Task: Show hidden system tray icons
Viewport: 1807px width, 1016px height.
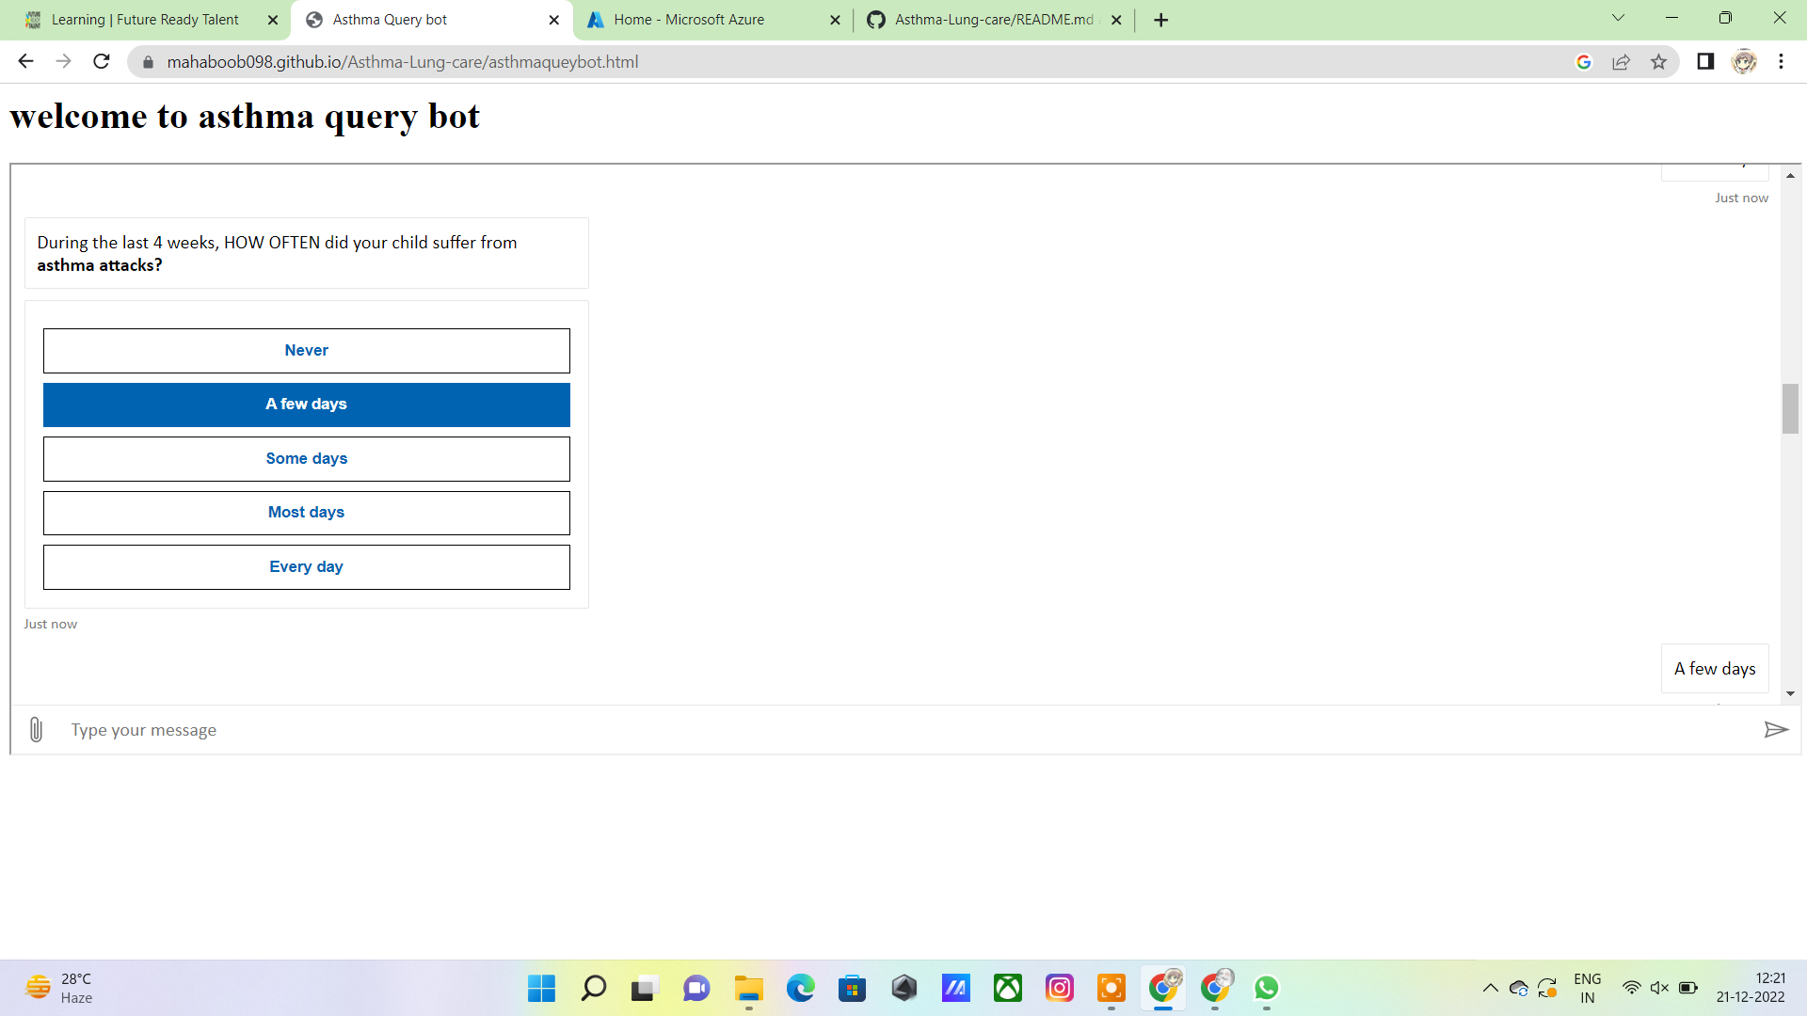Action: pos(1490,988)
